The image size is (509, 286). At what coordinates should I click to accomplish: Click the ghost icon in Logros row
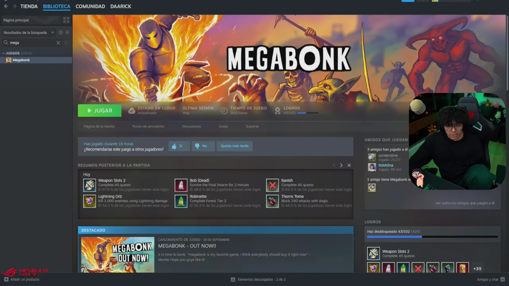[388, 269]
